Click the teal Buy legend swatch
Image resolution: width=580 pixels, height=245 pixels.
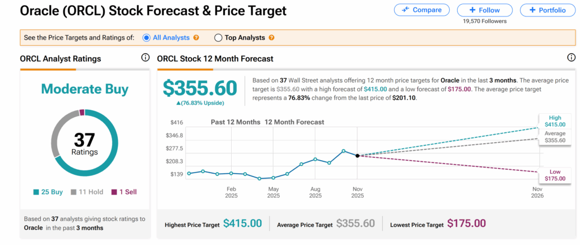36,192
